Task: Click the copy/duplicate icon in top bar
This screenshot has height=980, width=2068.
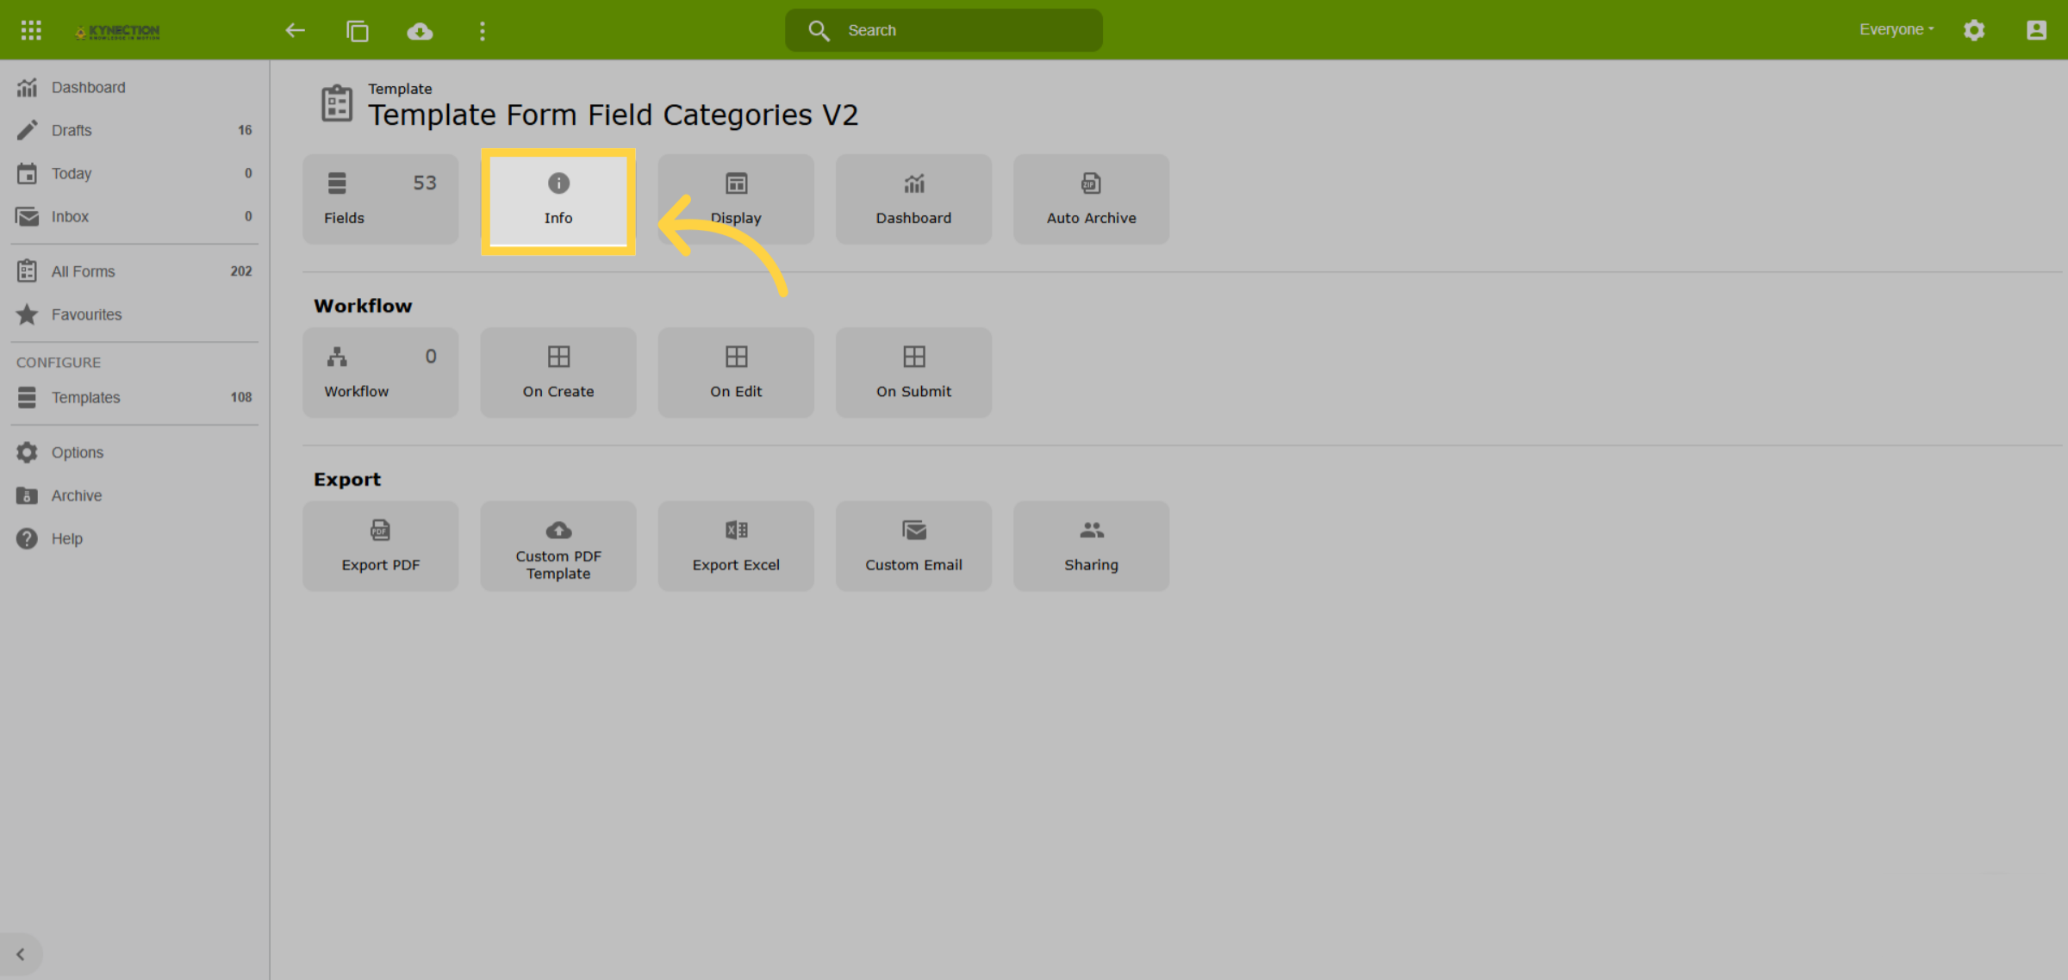Action: (358, 31)
